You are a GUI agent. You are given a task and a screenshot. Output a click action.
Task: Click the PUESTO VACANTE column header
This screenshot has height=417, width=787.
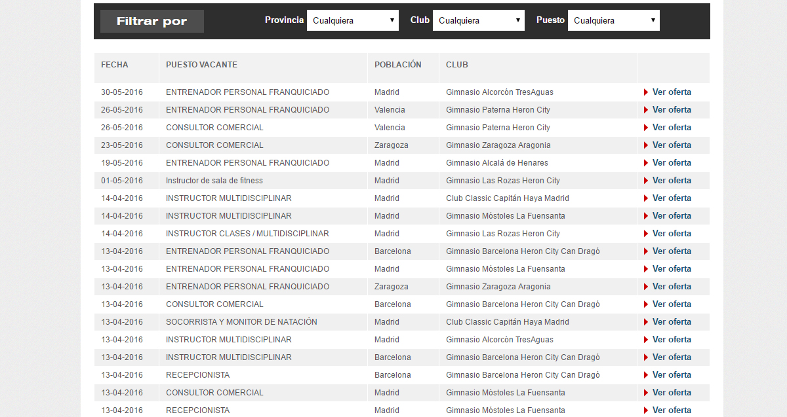[x=201, y=65]
